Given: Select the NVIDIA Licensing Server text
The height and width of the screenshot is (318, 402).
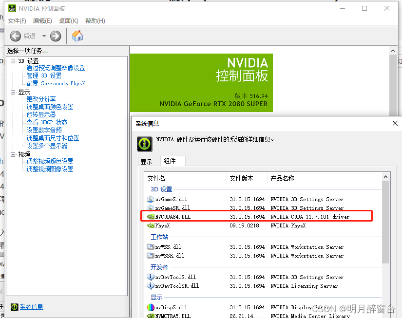Looking at the screenshot, I should click(x=304, y=286).
